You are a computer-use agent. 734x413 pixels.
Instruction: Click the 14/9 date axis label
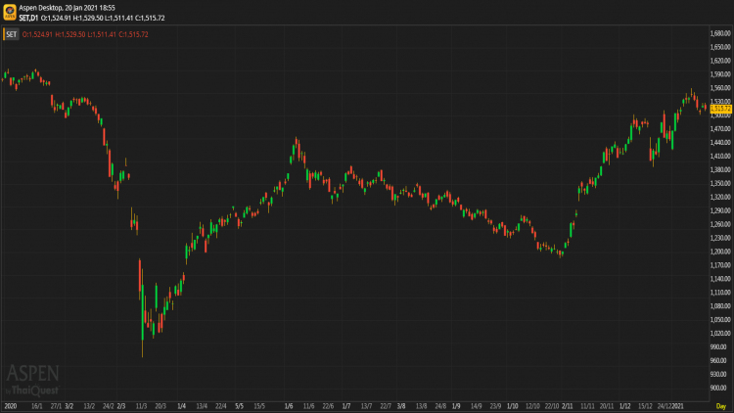pyautogui.click(x=476, y=406)
